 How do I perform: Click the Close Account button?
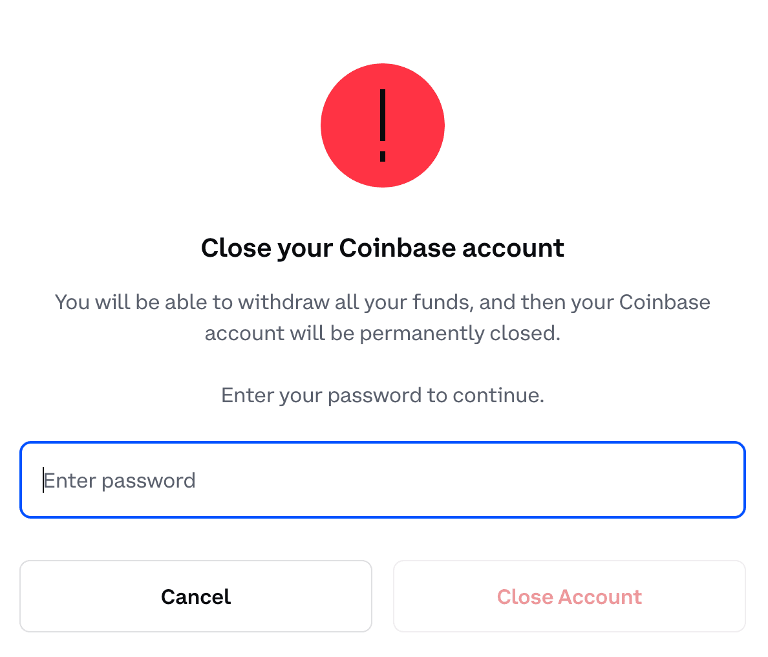pyautogui.click(x=569, y=596)
